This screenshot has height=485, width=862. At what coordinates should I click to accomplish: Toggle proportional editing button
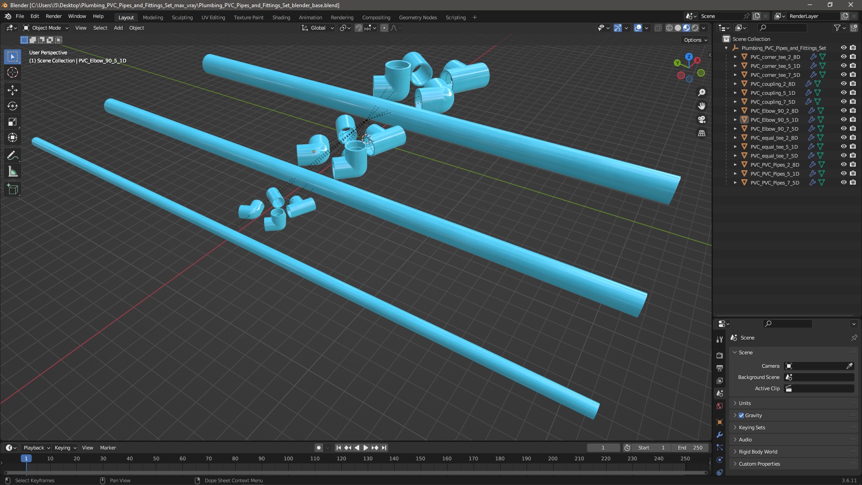coord(384,28)
